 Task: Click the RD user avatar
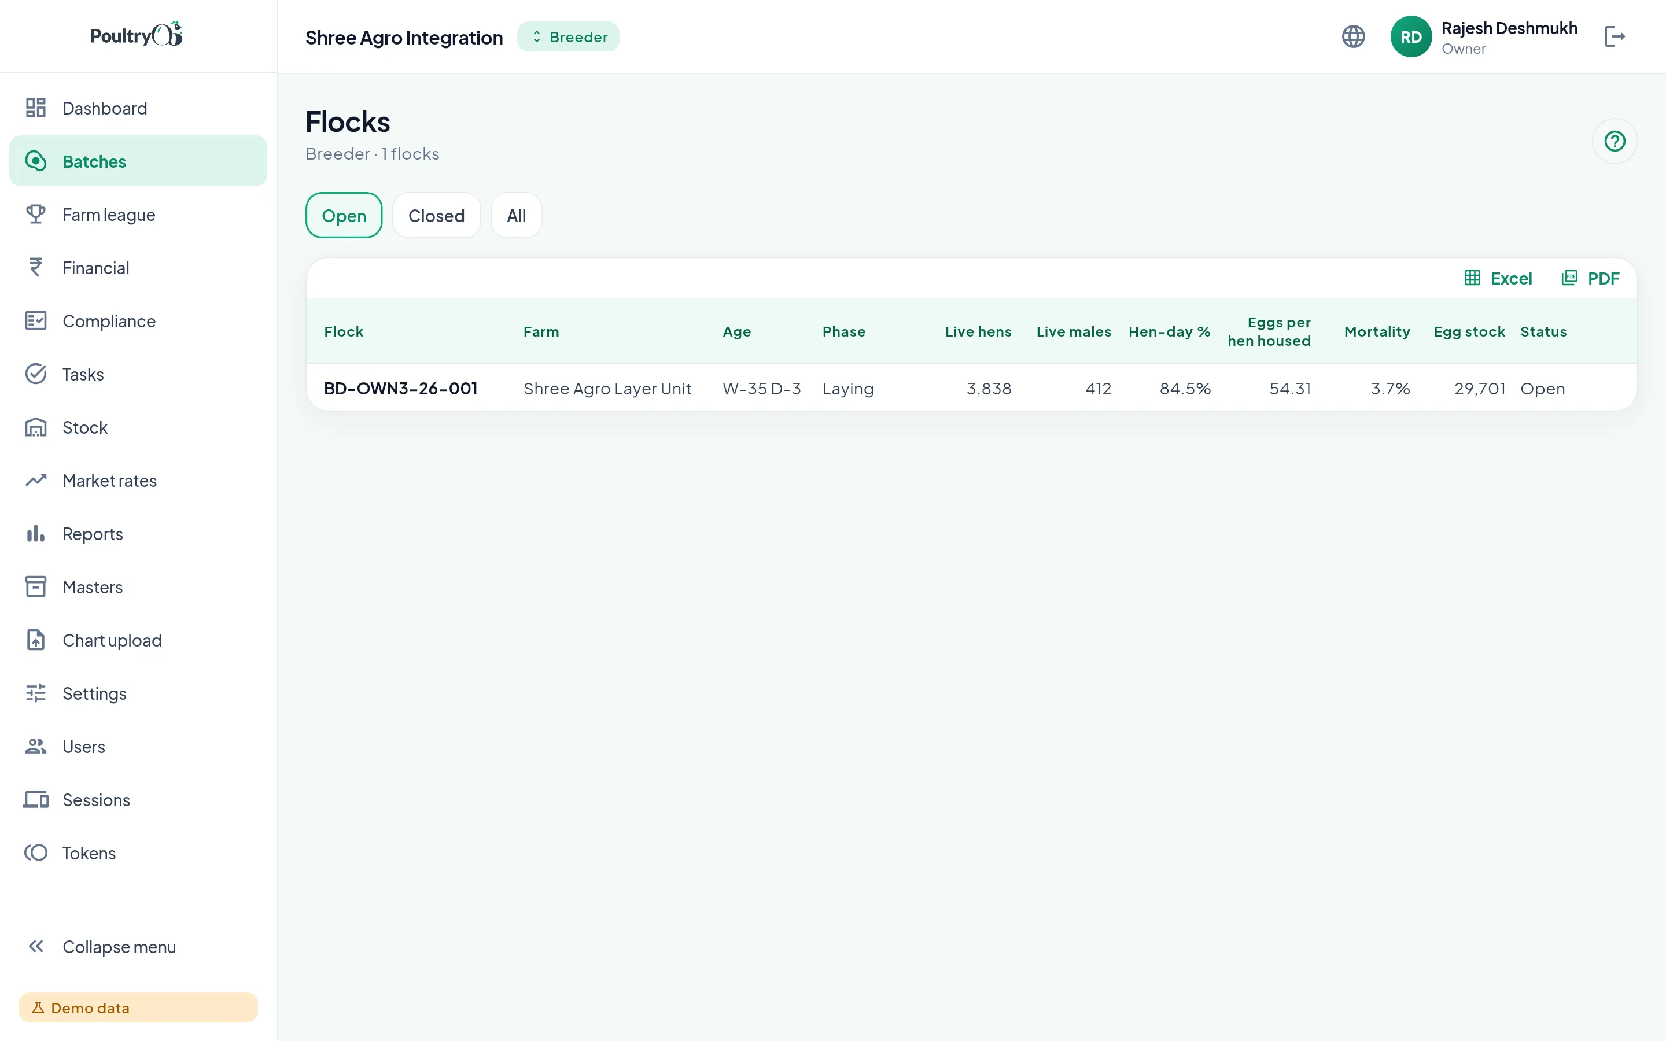(1410, 36)
